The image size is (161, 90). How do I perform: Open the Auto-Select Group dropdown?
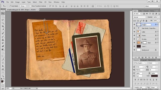[23, 6]
